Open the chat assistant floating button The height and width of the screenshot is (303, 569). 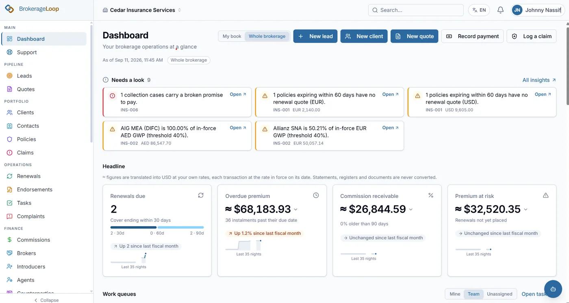[x=553, y=289]
